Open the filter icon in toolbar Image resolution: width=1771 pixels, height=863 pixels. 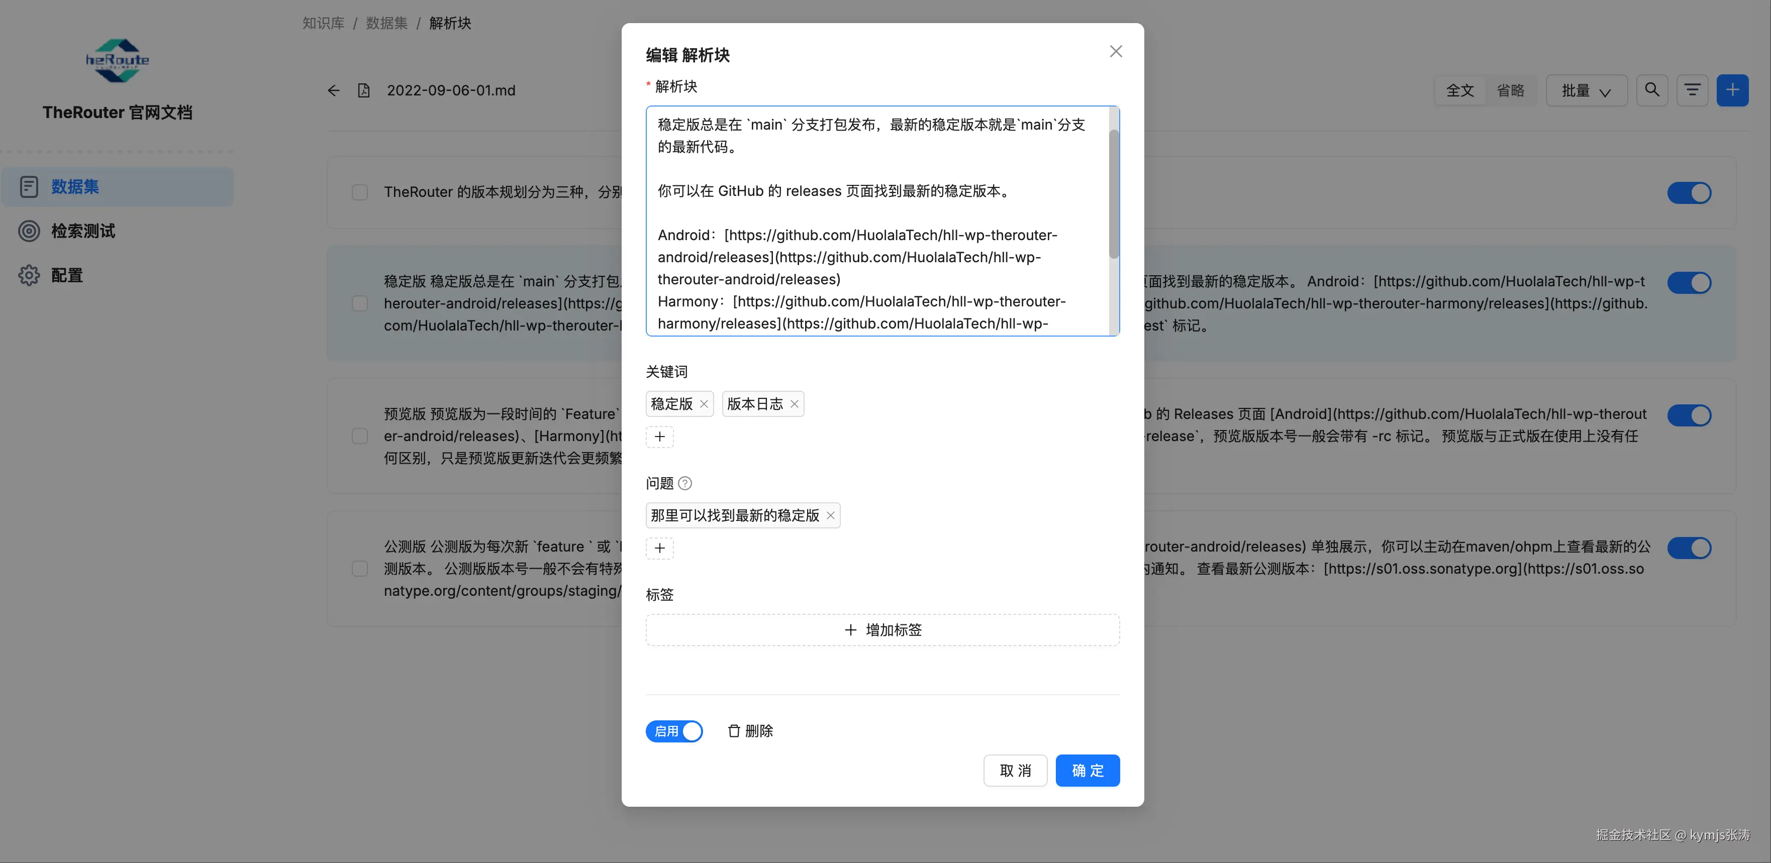tap(1692, 90)
